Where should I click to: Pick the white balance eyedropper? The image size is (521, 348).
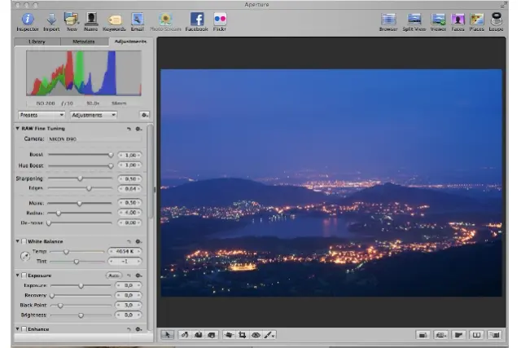tap(24, 257)
